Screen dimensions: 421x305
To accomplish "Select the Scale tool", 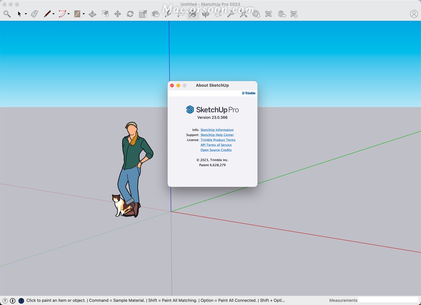I will (143, 14).
